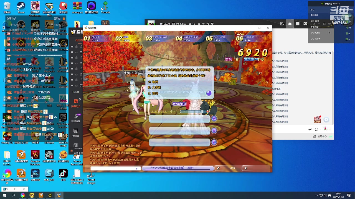355x199 pixels.
Task: Click the gamepad icon in chat window toolbar
Action: coord(305,24)
